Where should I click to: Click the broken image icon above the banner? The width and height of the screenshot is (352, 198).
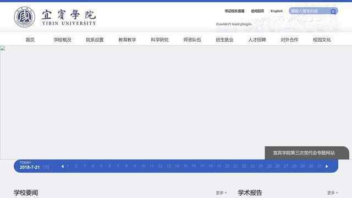point(2,48)
